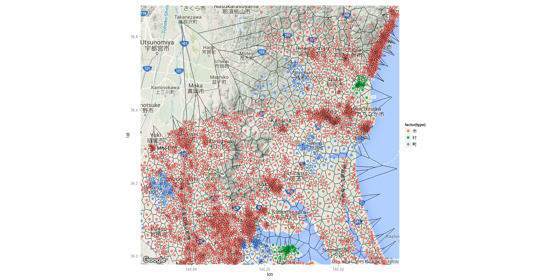Click the route 121 shield above Moka
The height and width of the screenshot is (280, 558).
coord(179,71)
